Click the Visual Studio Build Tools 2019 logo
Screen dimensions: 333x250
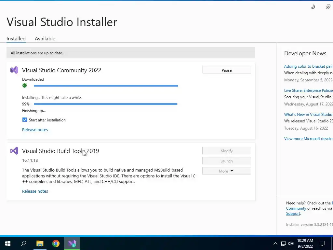pos(14,151)
